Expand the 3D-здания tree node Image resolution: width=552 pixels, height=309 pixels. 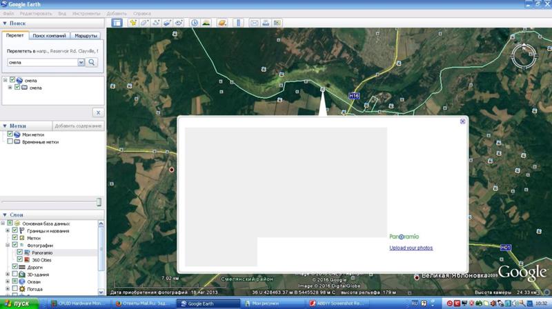pos(8,274)
